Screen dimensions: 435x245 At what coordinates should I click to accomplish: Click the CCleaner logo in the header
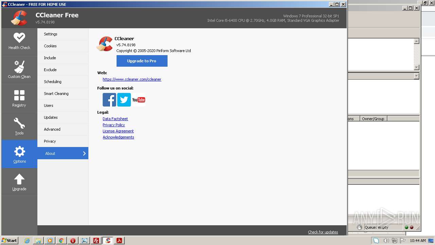[19, 18]
